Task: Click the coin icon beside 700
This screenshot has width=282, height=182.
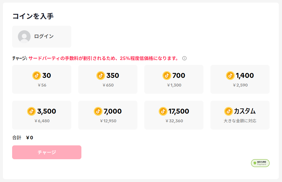Action: pos(167,76)
